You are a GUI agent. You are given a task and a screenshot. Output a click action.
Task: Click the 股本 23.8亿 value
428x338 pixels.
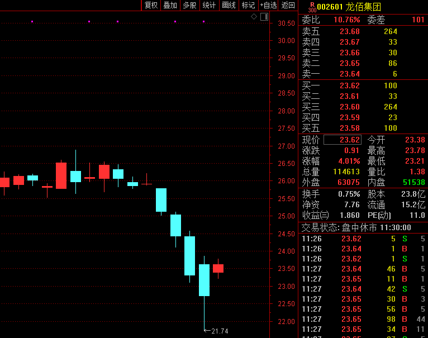pyautogui.click(x=413, y=194)
